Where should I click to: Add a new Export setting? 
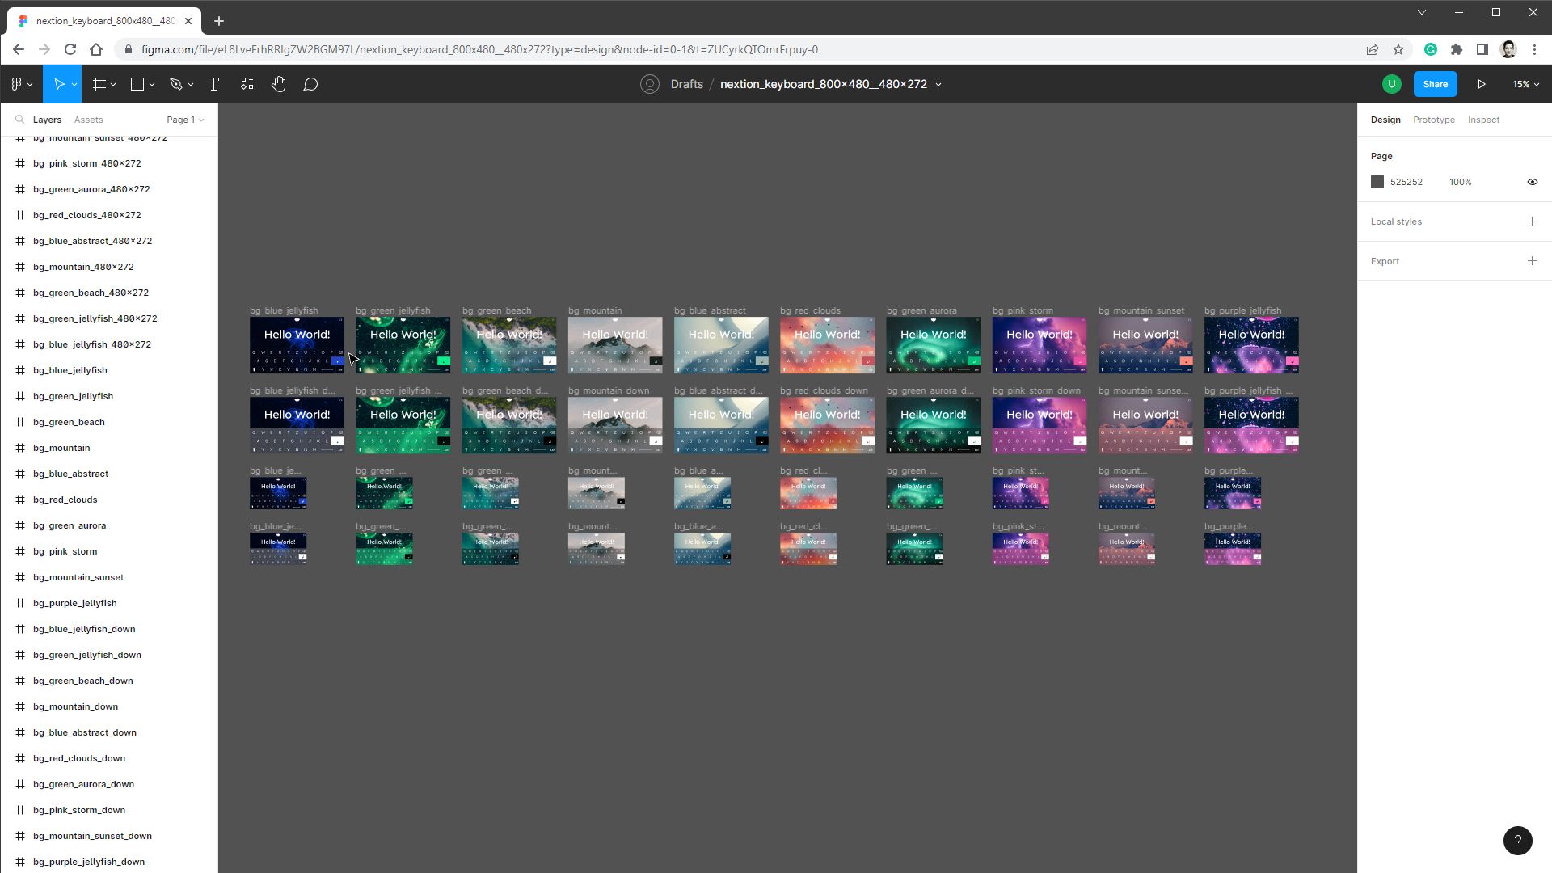(x=1531, y=261)
